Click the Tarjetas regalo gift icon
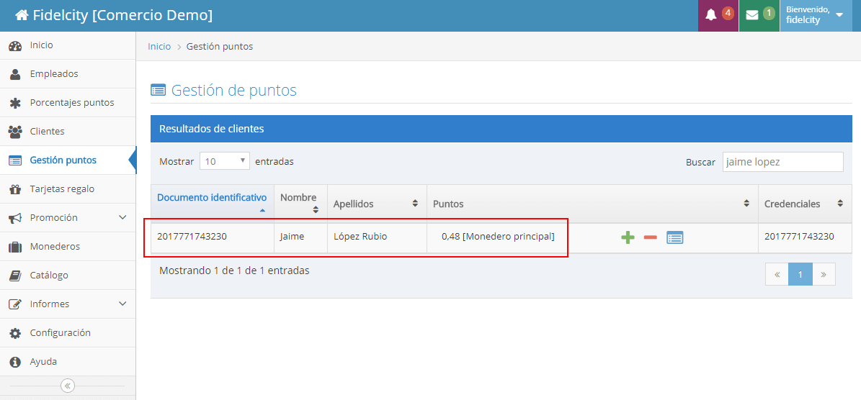 pyautogui.click(x=15, y=189)
